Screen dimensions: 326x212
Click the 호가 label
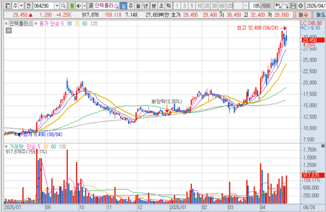(x=176, y=15)
